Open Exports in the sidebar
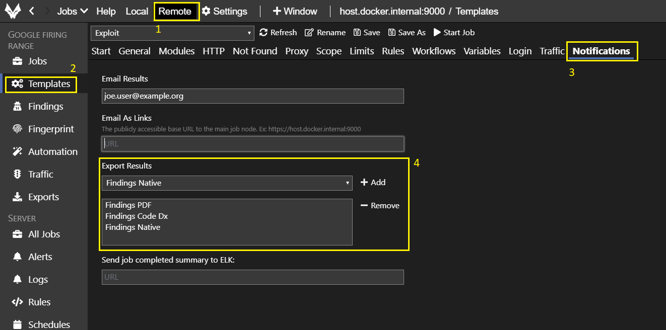This screenshot has width=666, height=330. (43, 197)
